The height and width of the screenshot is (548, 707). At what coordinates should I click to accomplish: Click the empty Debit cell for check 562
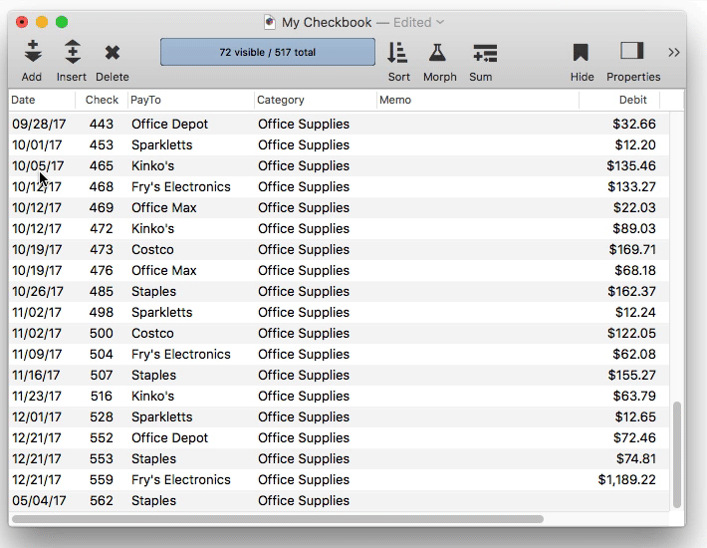point(617,501)
